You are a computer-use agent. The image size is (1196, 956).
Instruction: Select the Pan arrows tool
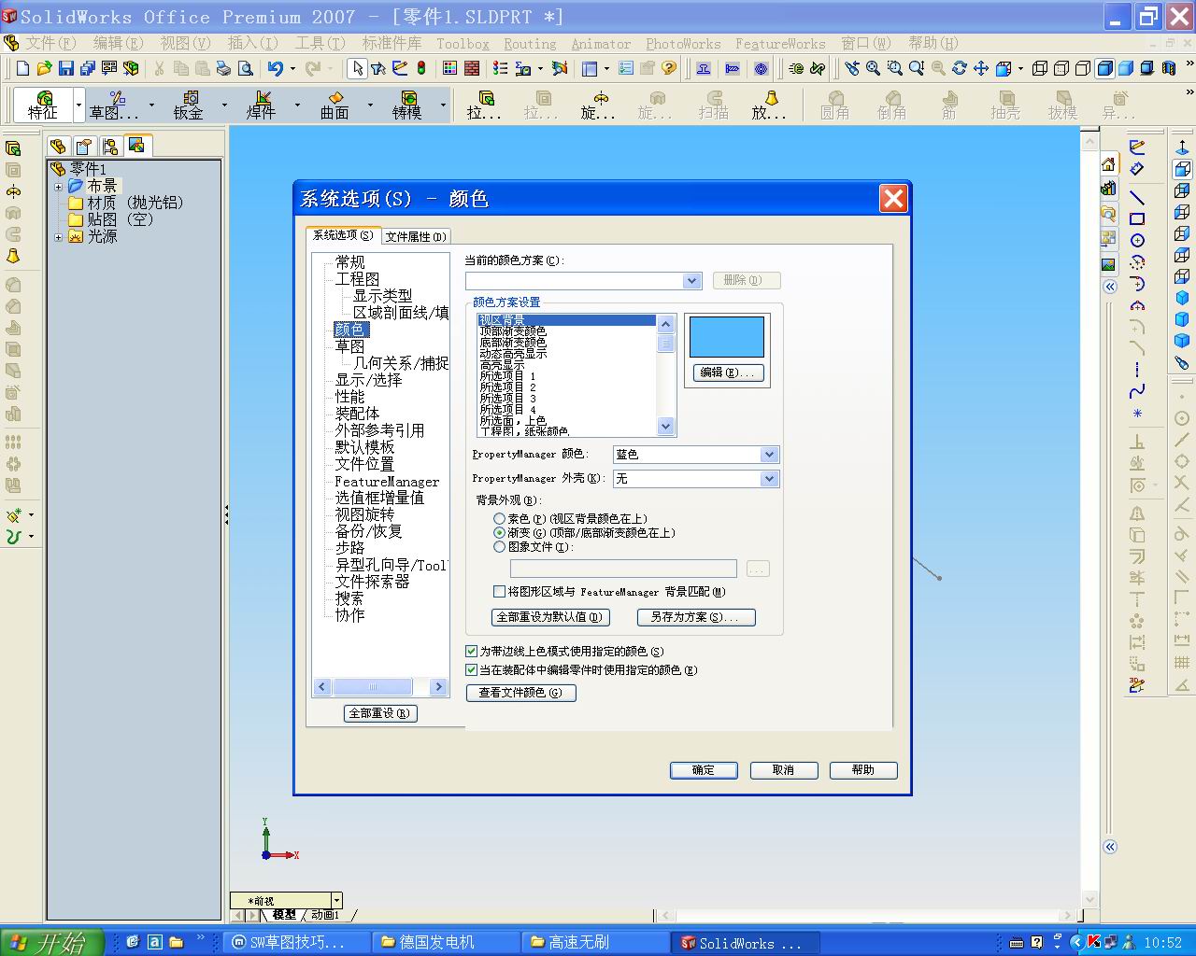981,68
